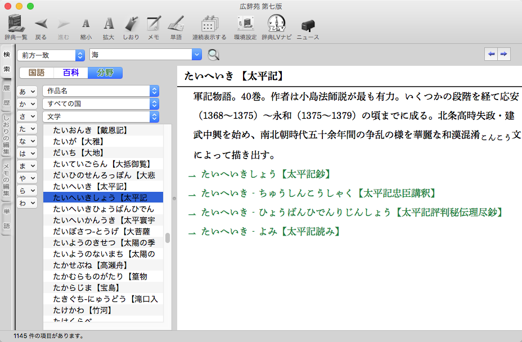The image size is (522, 342).
Task: Expand the 作品名 category dropdown
Action: click(x=101, y=91)
